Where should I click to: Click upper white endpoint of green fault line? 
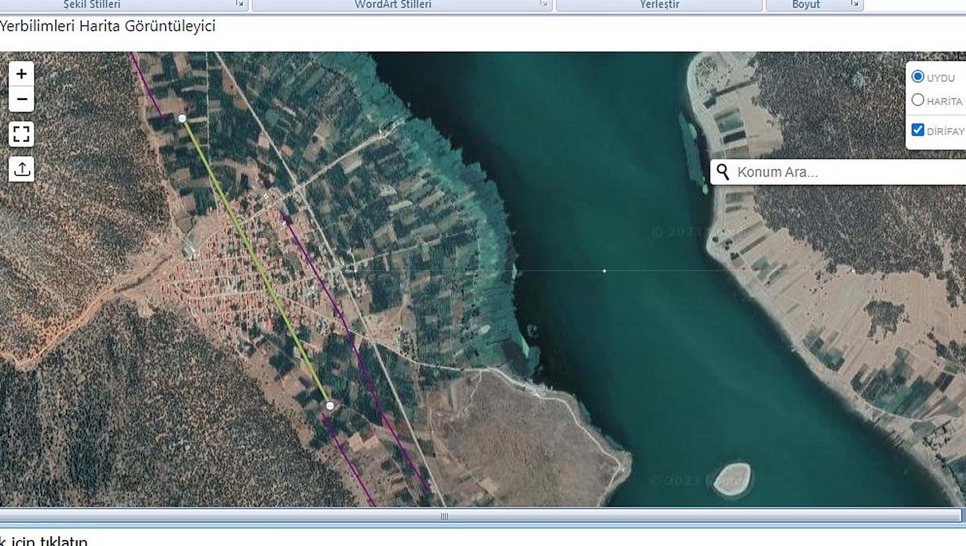[182, 118]
